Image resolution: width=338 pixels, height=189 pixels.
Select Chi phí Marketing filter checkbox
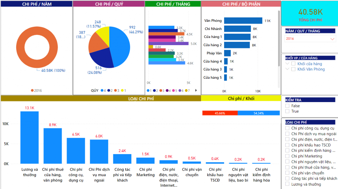click(287, 156)
